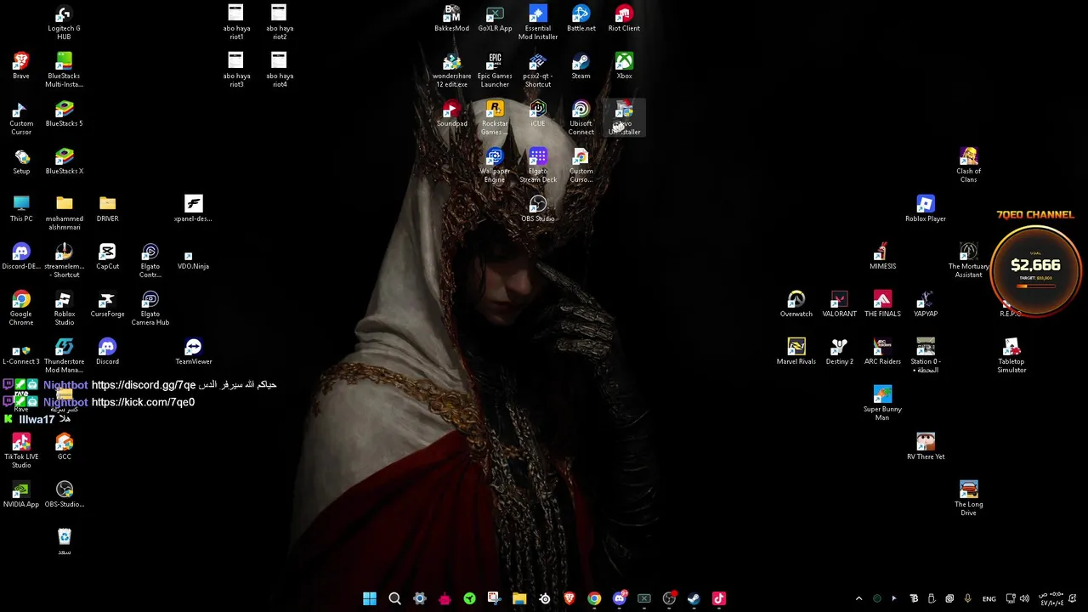This screenshot has width=1088, height=612.
Task: Launch iCUE desktop shortcut
Action: point(538,114)
